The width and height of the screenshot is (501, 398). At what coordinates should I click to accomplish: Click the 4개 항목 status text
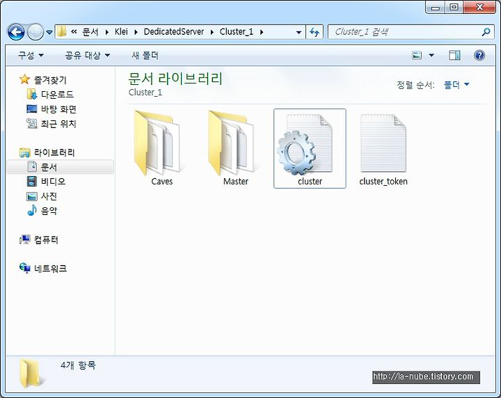[x=78, y=365]
